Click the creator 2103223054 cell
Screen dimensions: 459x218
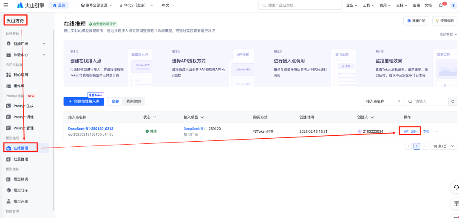click(x=370, y=131)
